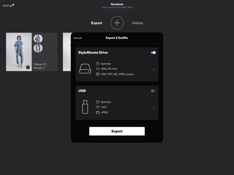
Task: Click the StyleShoots Drive heading
Action: [93, 53]
